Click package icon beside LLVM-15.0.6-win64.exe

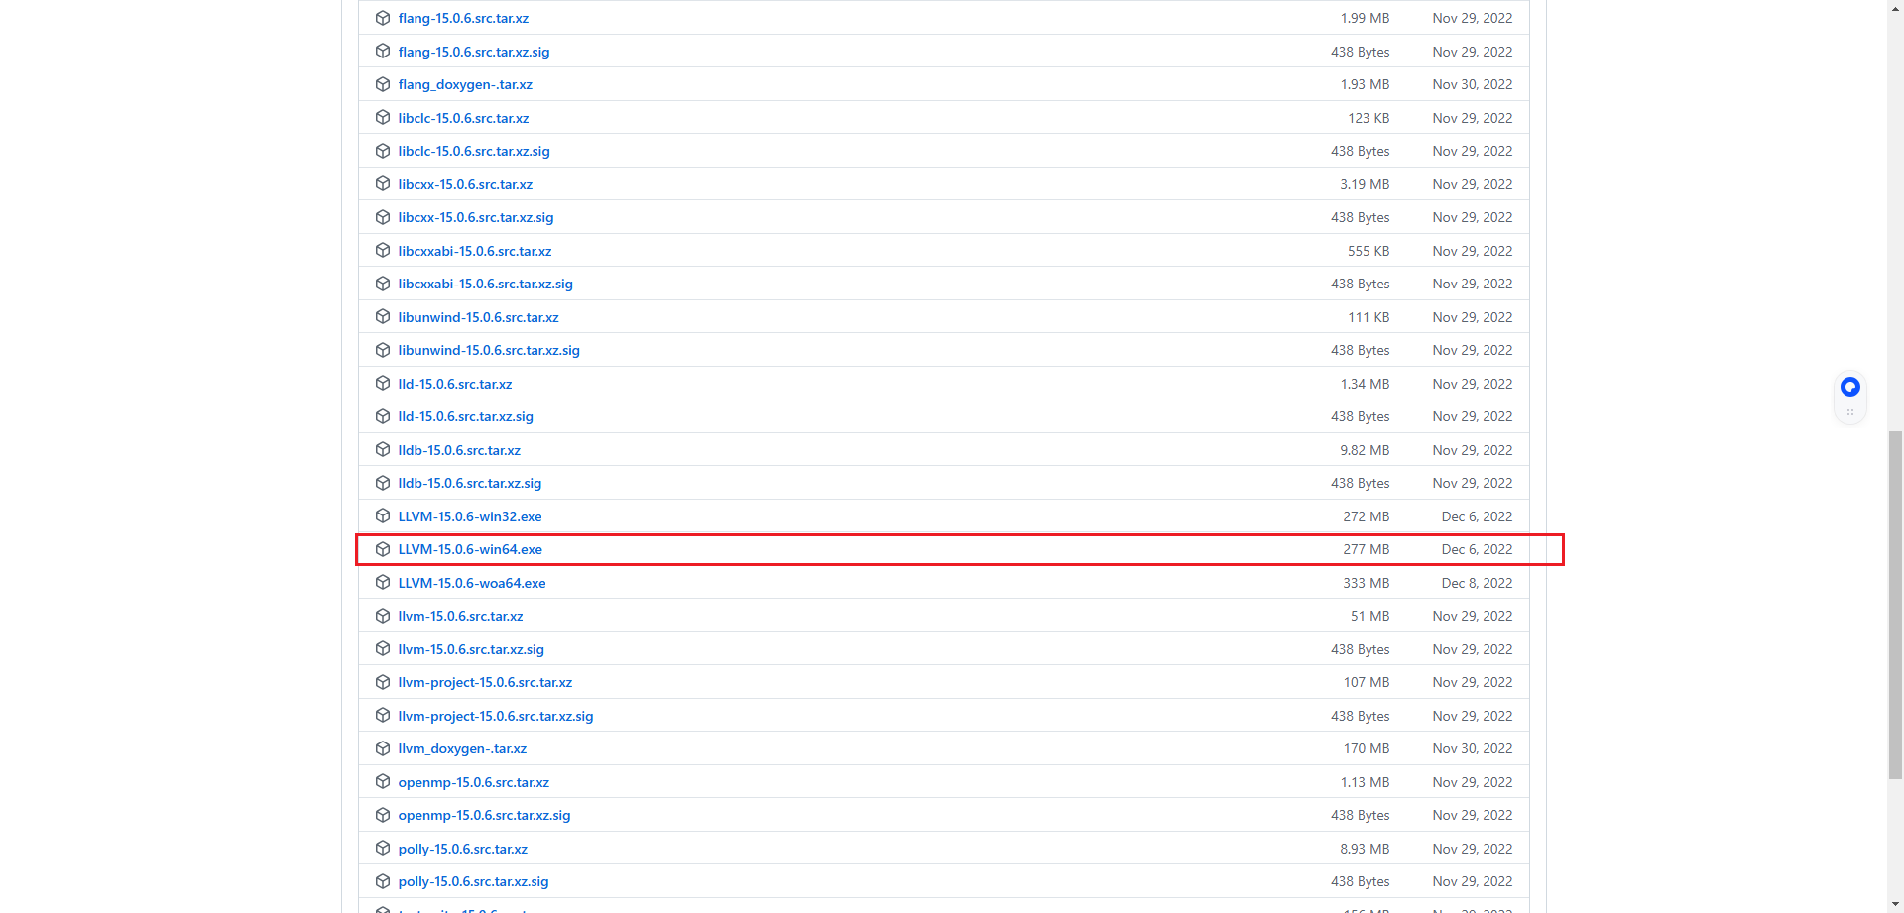point(383,549)
